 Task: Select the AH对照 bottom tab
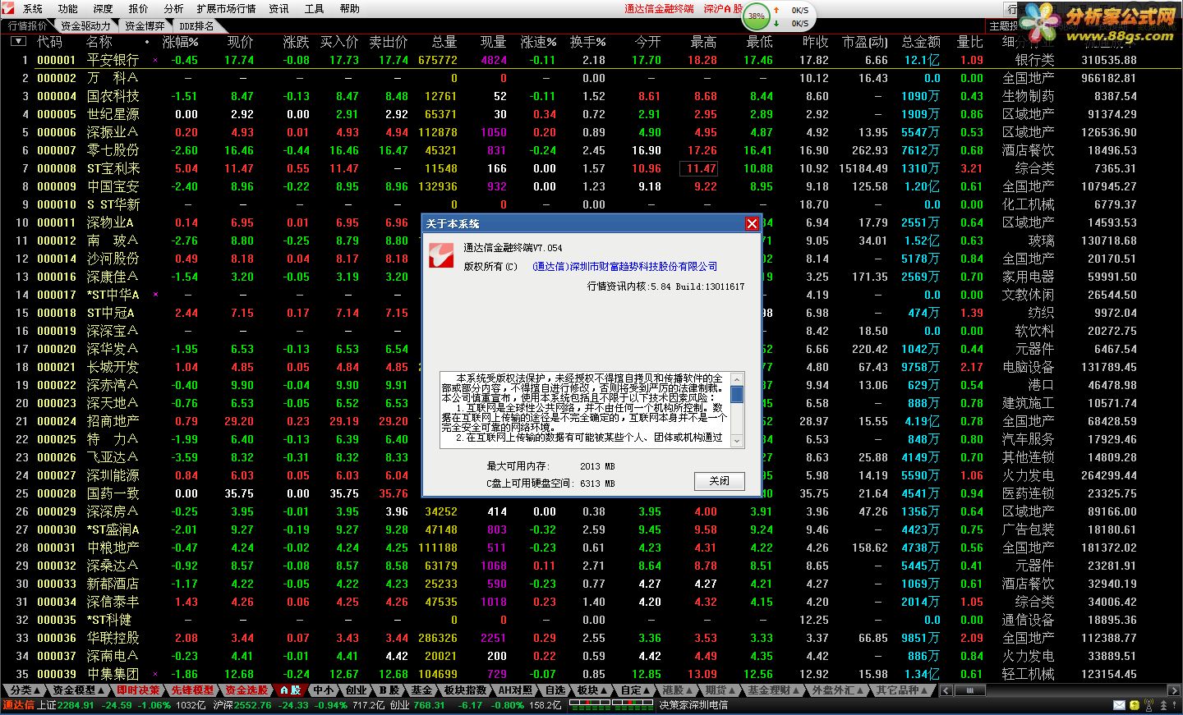click(x=516, y=690)
